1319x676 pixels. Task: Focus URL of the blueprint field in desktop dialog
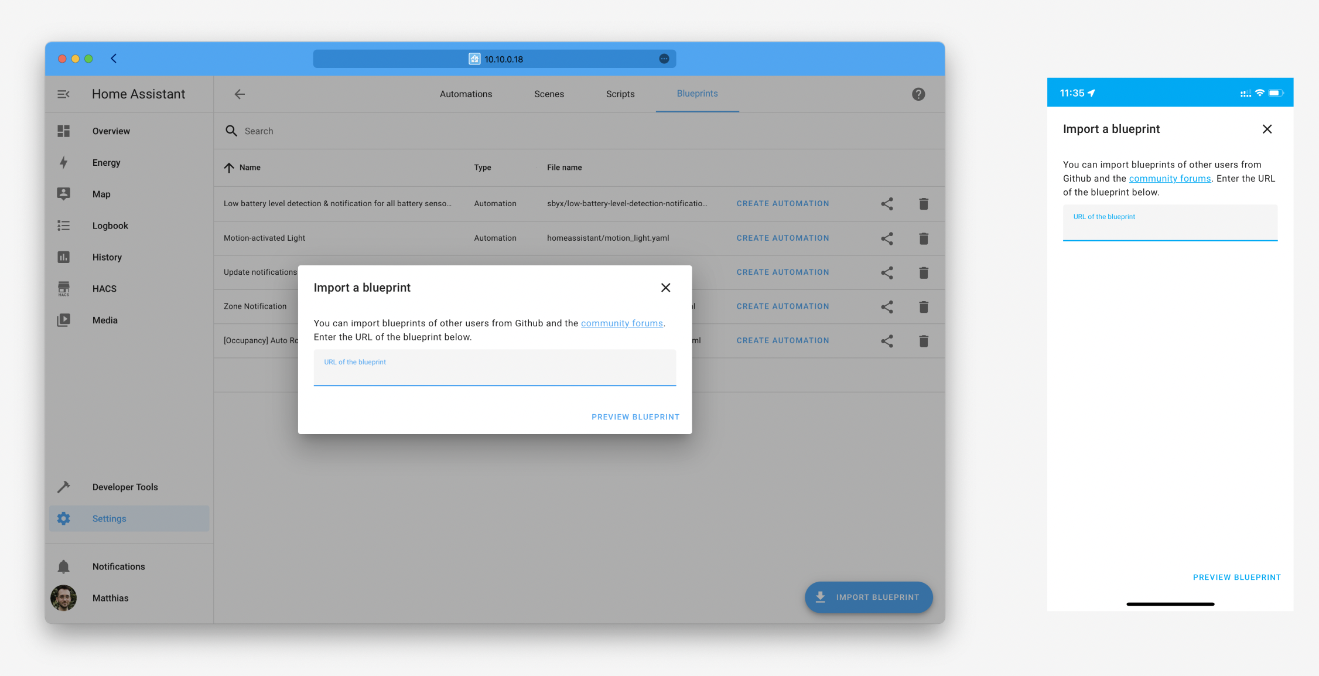495,368
